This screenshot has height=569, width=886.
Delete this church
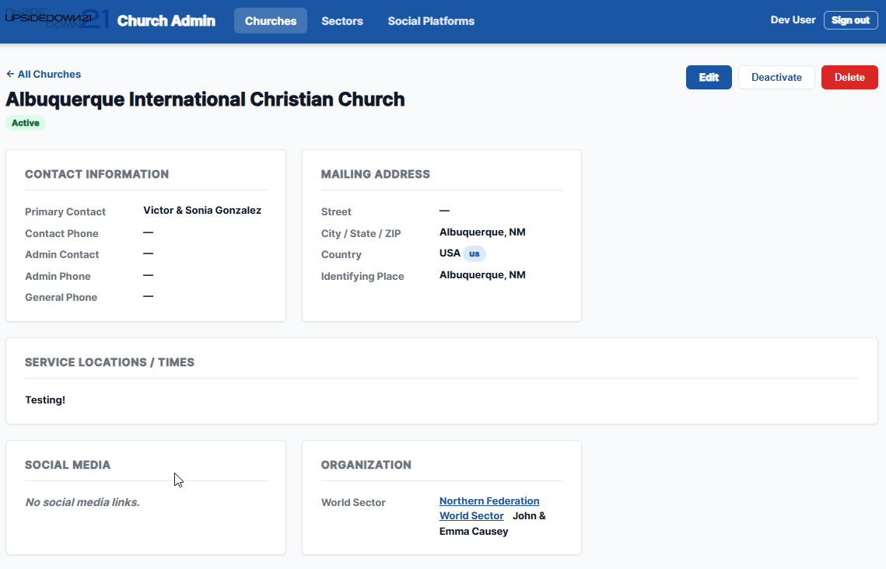tap(849, 78)
